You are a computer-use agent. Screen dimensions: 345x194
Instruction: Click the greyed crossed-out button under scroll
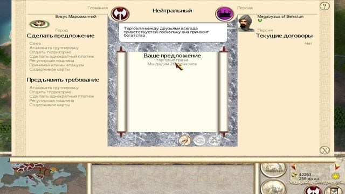[x=215, y=140]
